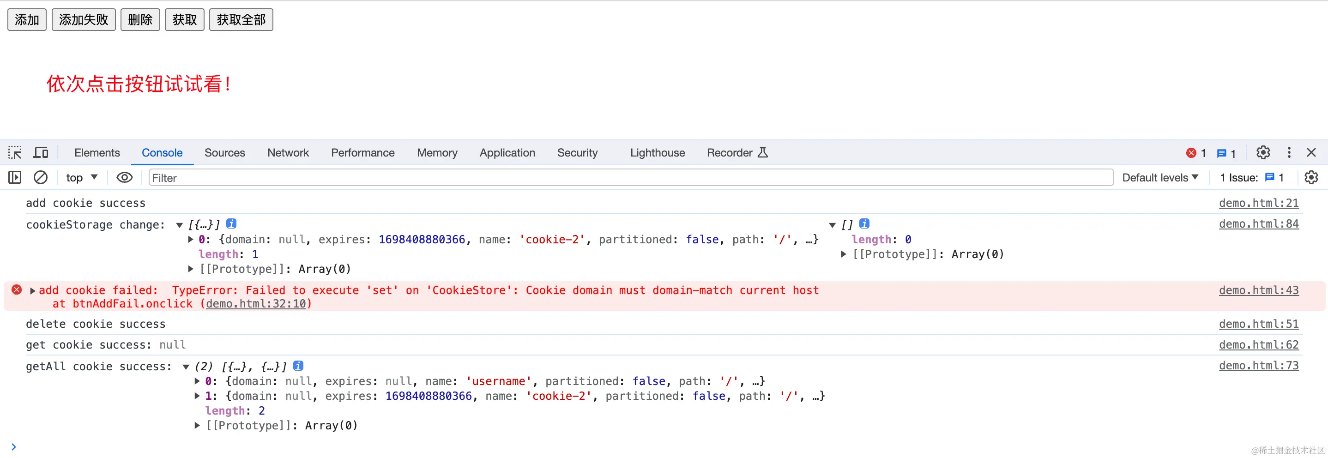Open the top JavaScript context dropdown
The image size is (1328, 458).
[x=81, y=178]
